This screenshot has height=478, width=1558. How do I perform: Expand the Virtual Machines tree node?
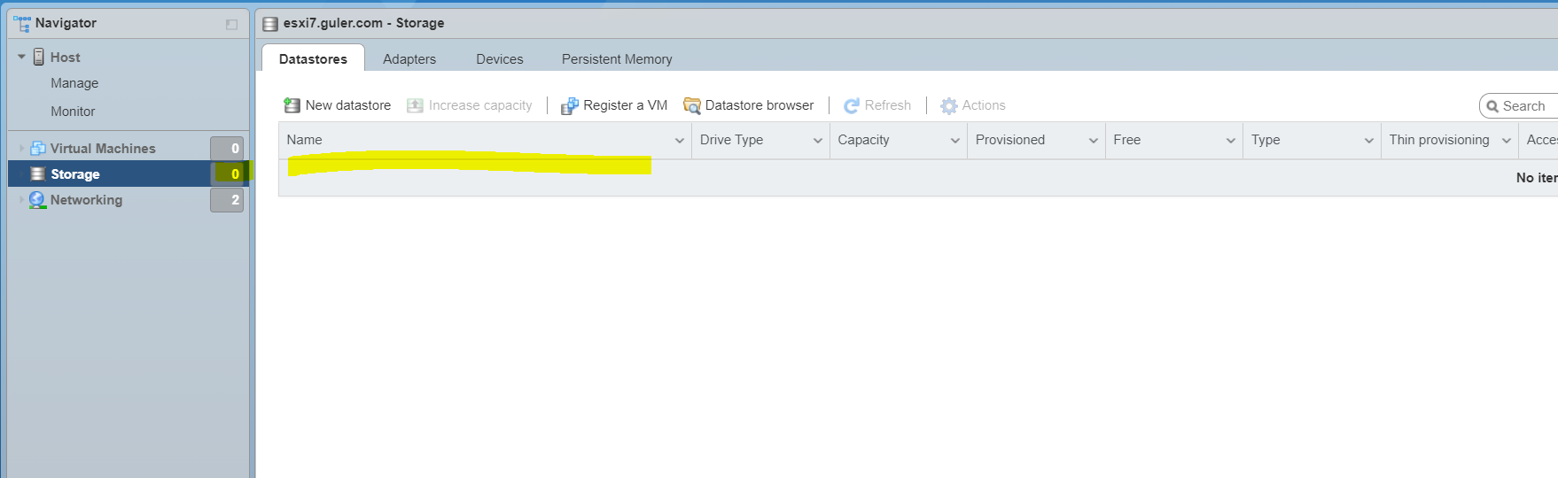tap(21, 148)
